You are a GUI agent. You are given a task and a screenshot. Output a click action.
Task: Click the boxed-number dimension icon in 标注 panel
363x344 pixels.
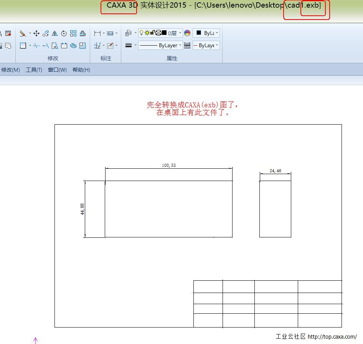coord(110,33)
